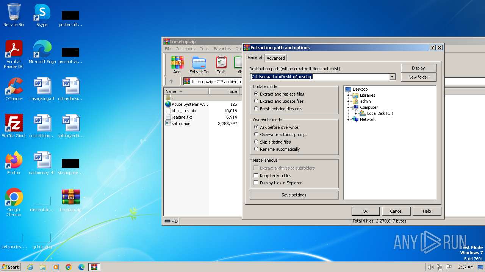The width and height of the screenshot is (485, 272).
Task: Click dialog context help question button
Action: click(433, 48)
